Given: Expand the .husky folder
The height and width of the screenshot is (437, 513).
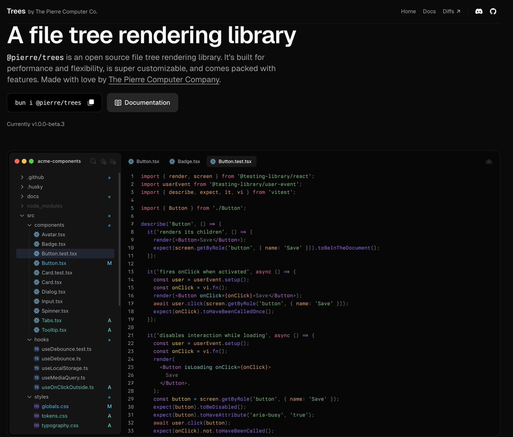Looking at the screenshot, I should click(x=65, y=187).
